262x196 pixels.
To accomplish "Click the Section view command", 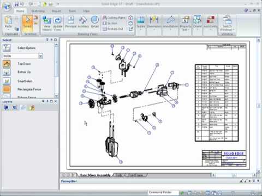I will point(110,23).
